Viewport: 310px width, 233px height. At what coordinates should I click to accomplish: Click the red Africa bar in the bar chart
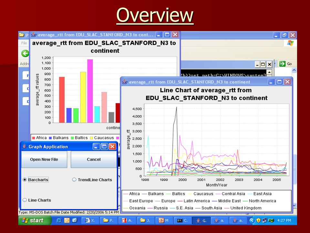(x=62, y=100)
